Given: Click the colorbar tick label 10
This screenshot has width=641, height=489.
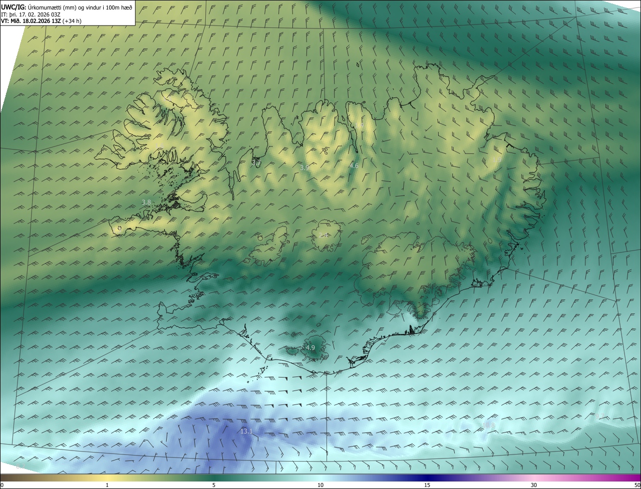Looking at the screenshot, I should coord(320,485).
